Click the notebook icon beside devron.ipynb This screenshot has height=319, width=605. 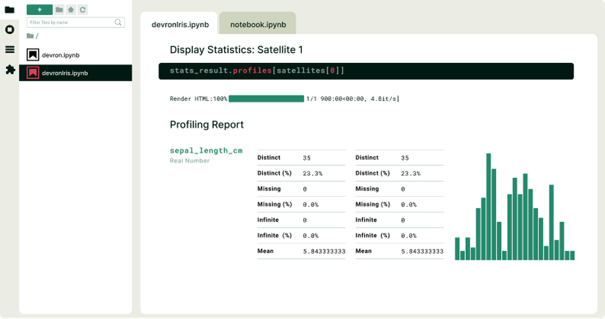click(x=33, y=55)
